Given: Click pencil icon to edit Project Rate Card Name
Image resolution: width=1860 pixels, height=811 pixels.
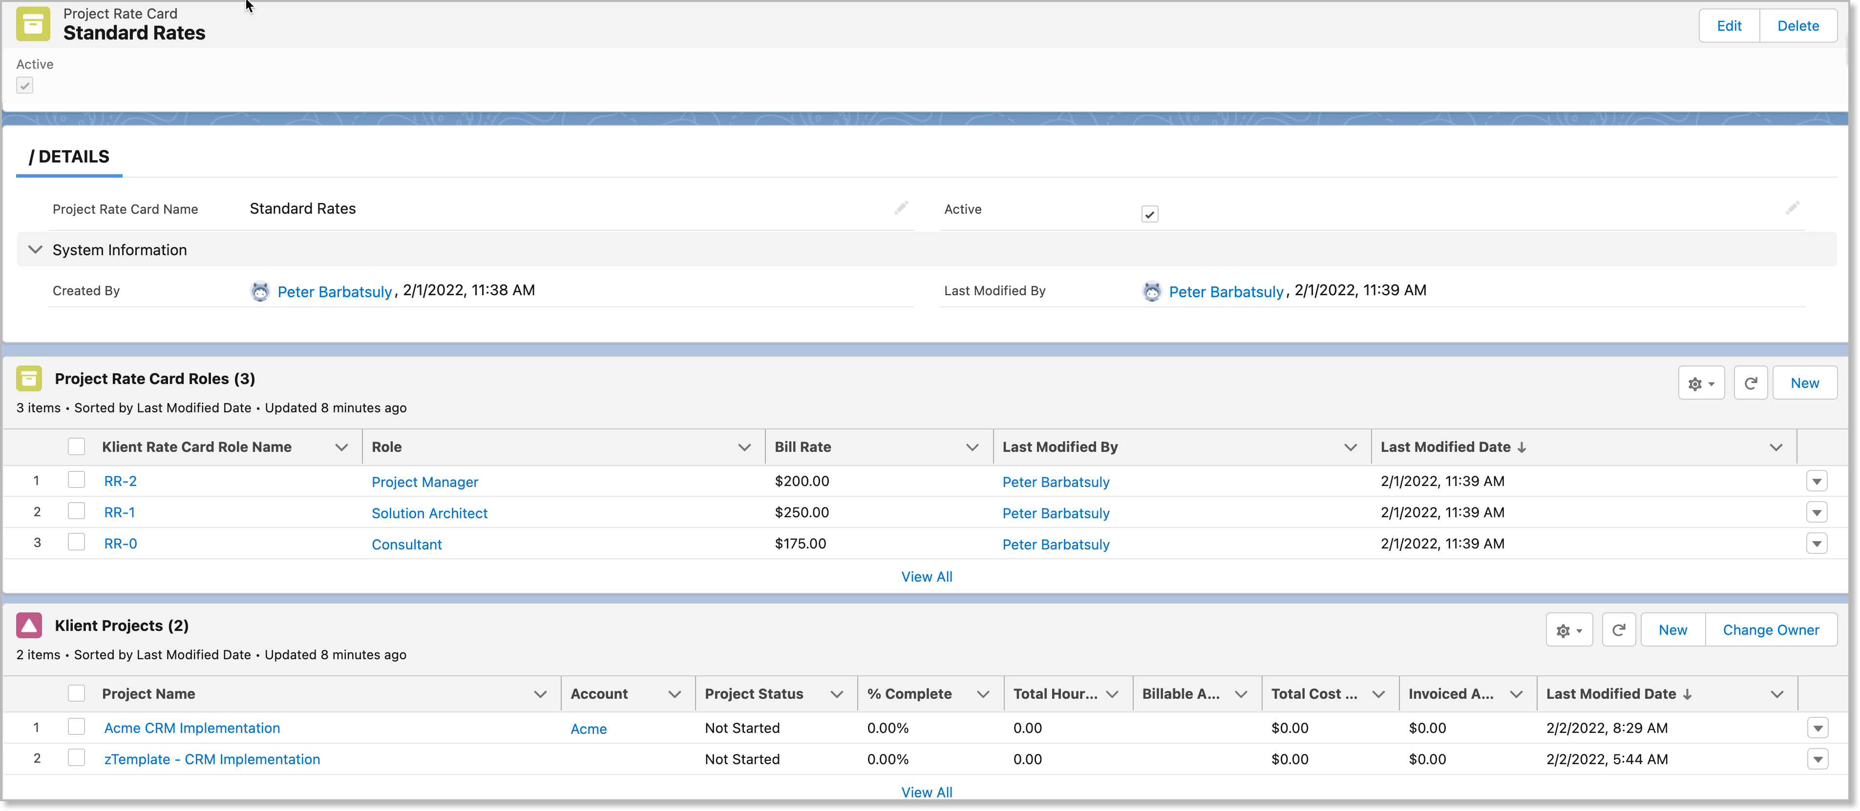Looking at the screenshot, I should [900, 208].
